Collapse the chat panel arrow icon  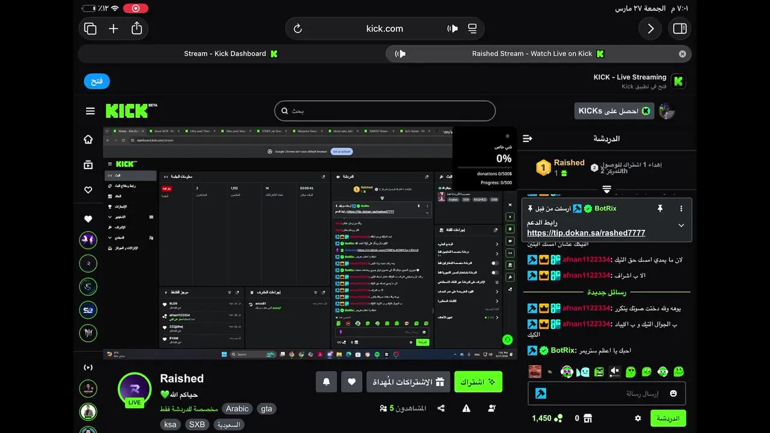pos(528,138)
